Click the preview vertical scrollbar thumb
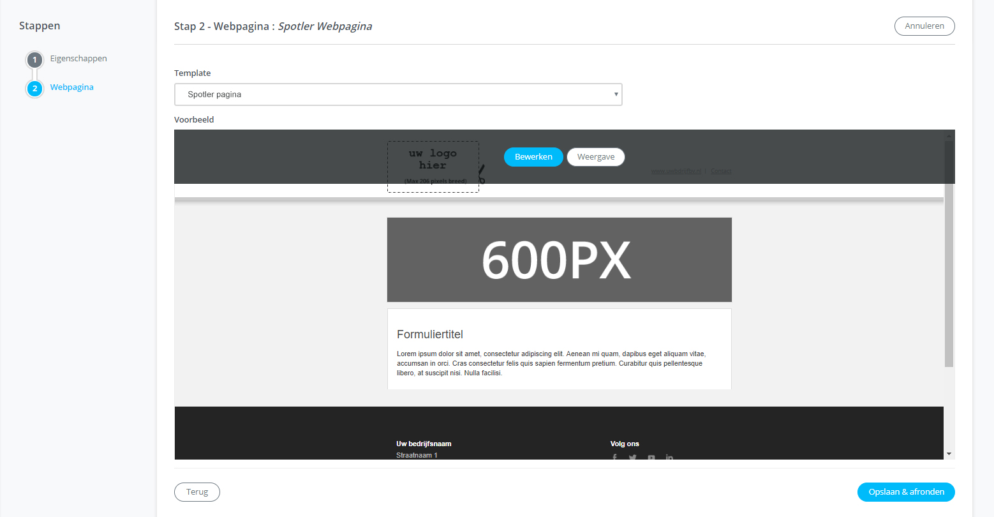This screenshot has height=517, width=994. (949, 255)
